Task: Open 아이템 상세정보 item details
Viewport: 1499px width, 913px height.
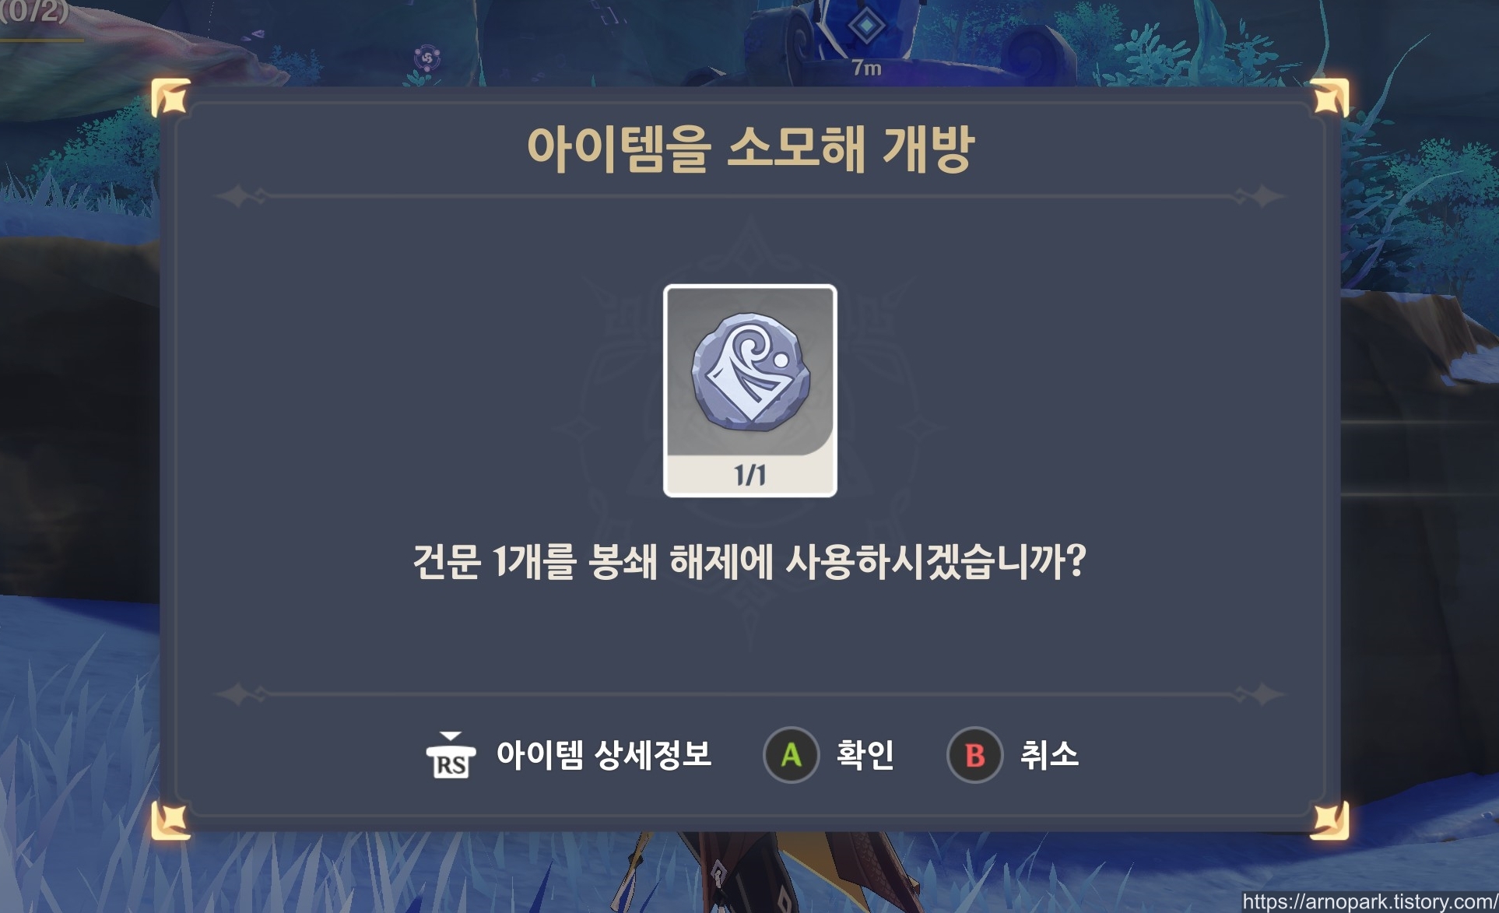Action: [x=604, y=754]
